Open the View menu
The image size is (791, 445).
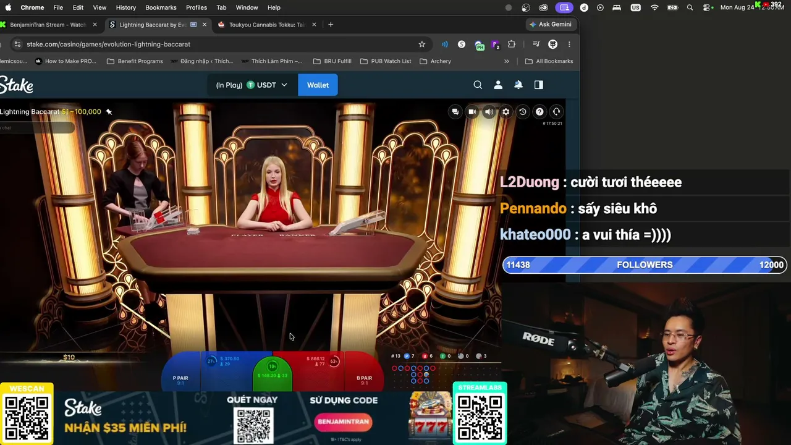point(99,7)
